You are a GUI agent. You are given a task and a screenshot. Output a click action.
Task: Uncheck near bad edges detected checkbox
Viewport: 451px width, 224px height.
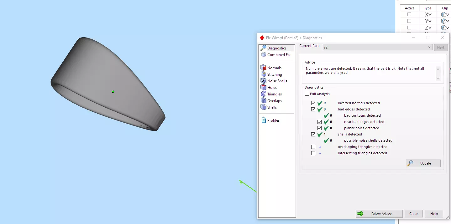pos(320,122)
